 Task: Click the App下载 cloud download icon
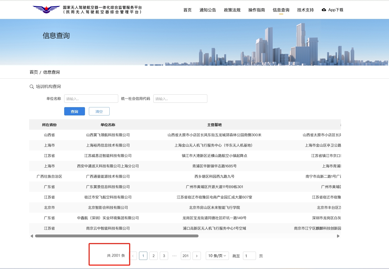click(324, 10)
